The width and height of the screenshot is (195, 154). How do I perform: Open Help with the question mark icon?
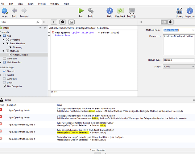[x=110, y=11]
